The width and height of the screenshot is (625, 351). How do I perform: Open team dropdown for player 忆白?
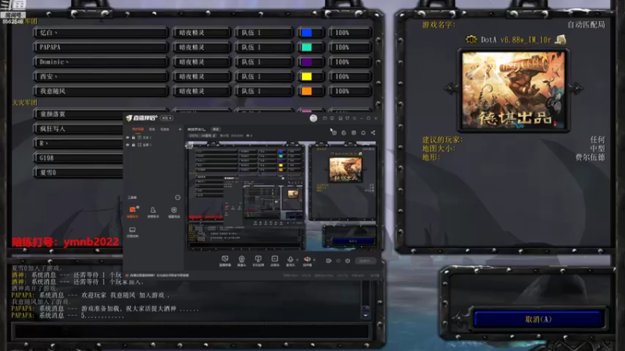[x=264, y=33]
